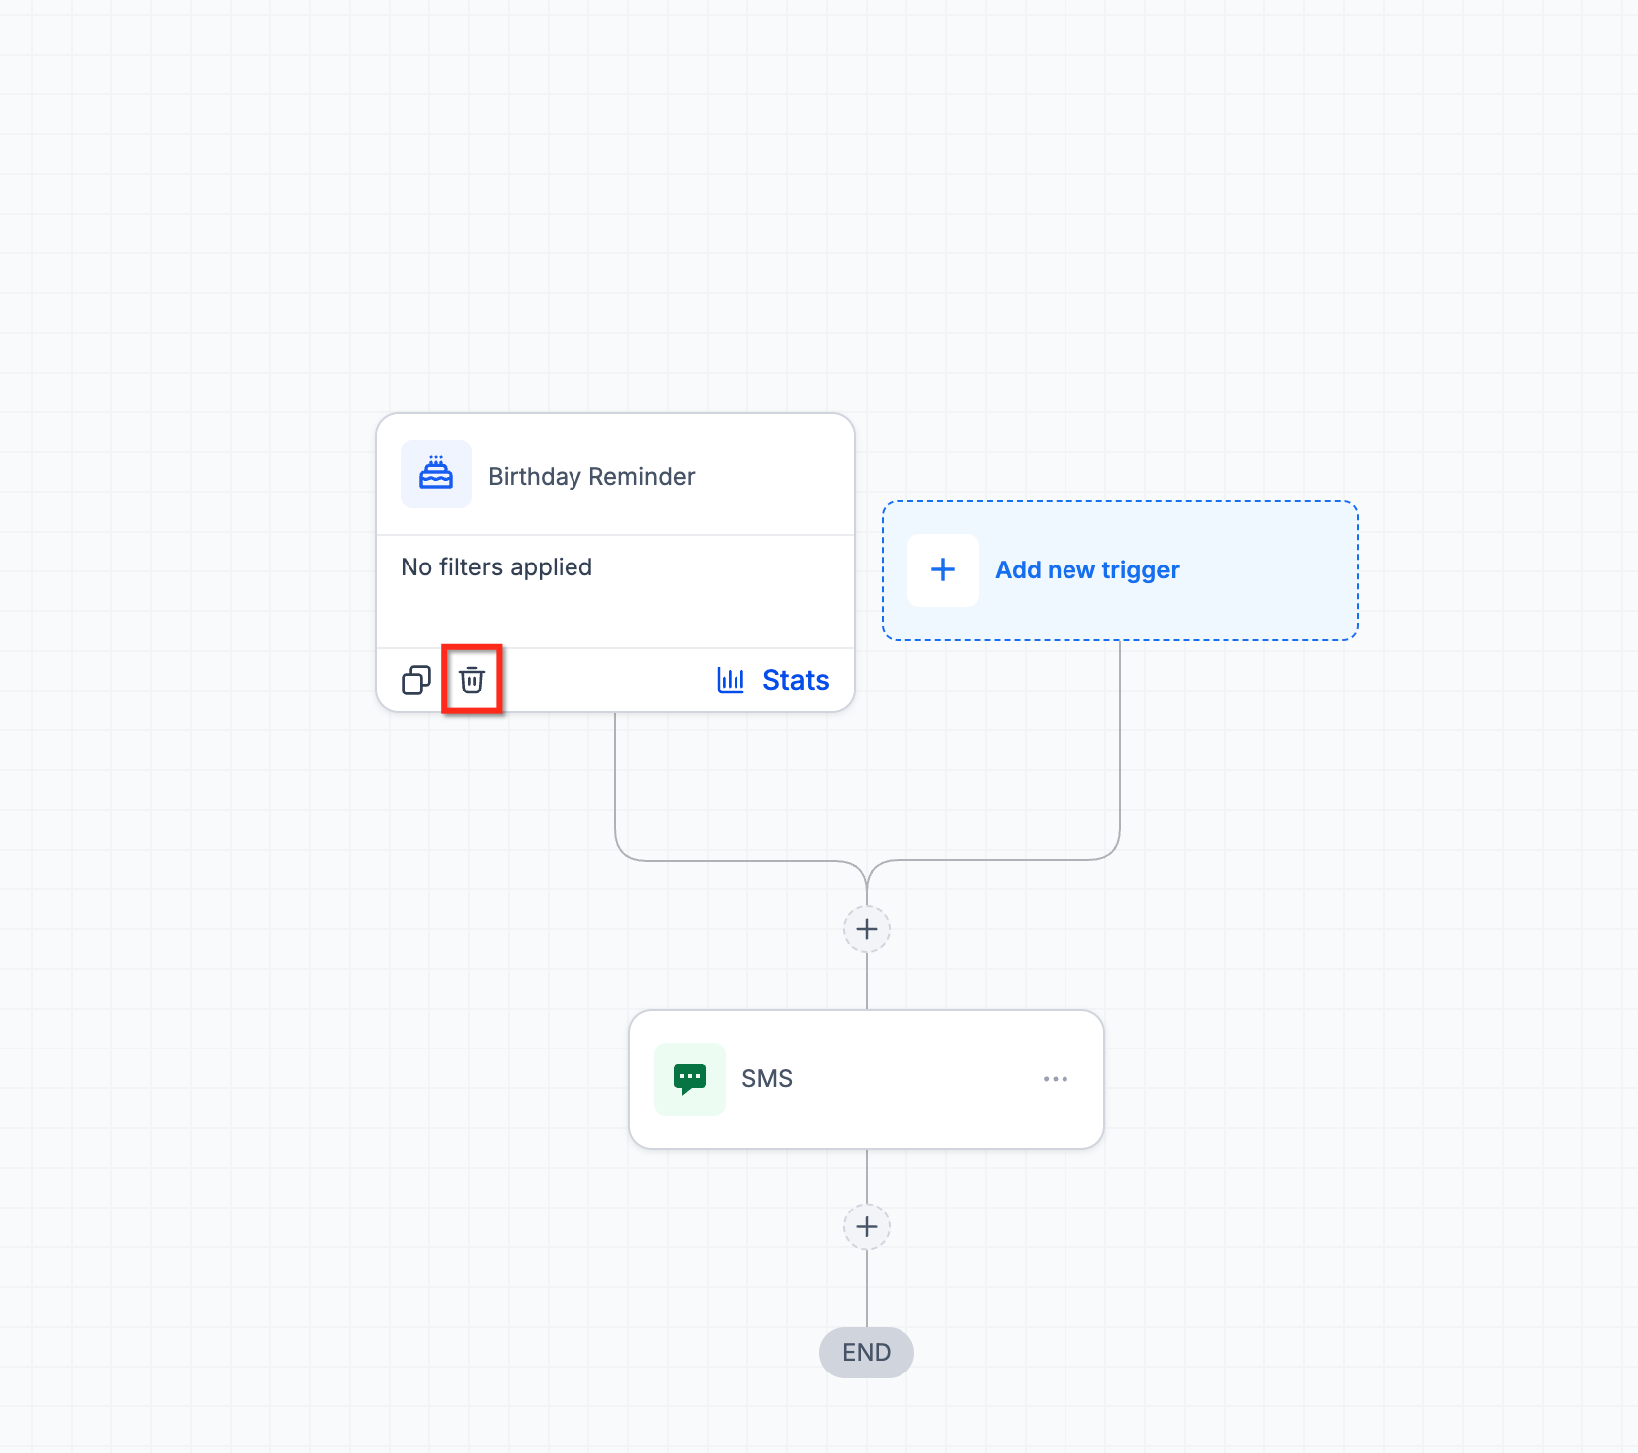Click the Add new trigger button
Viewport: 1638px width, 1453px height.
click(x=1120, y=570)
